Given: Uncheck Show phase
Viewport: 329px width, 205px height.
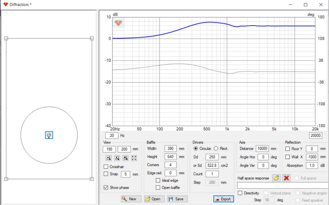Looking at the screenshot, I should (x=106, y=187).
